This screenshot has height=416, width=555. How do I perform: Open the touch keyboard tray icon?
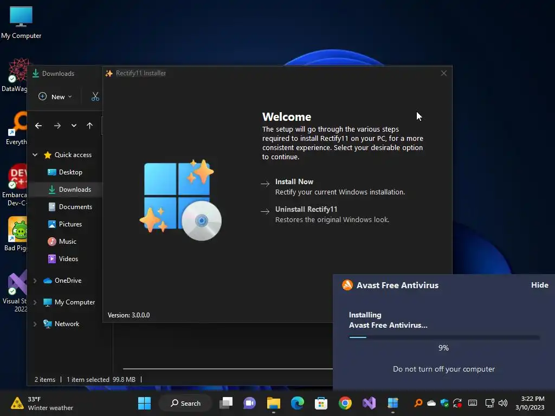[473, 403]
